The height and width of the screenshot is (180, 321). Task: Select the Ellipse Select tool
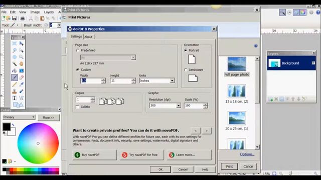coord(15,57)
